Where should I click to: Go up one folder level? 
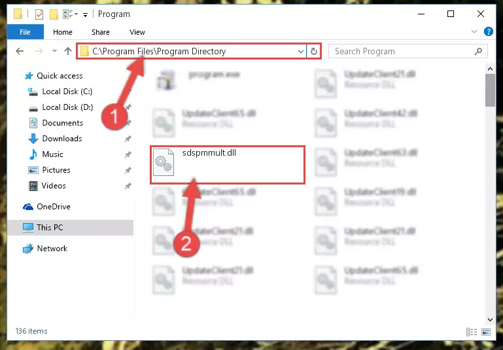[67, 51]
